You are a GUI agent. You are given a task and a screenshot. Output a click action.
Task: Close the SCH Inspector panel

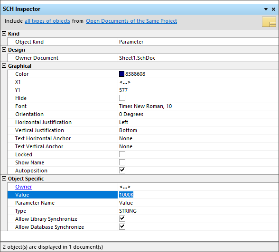pos(273,9)
